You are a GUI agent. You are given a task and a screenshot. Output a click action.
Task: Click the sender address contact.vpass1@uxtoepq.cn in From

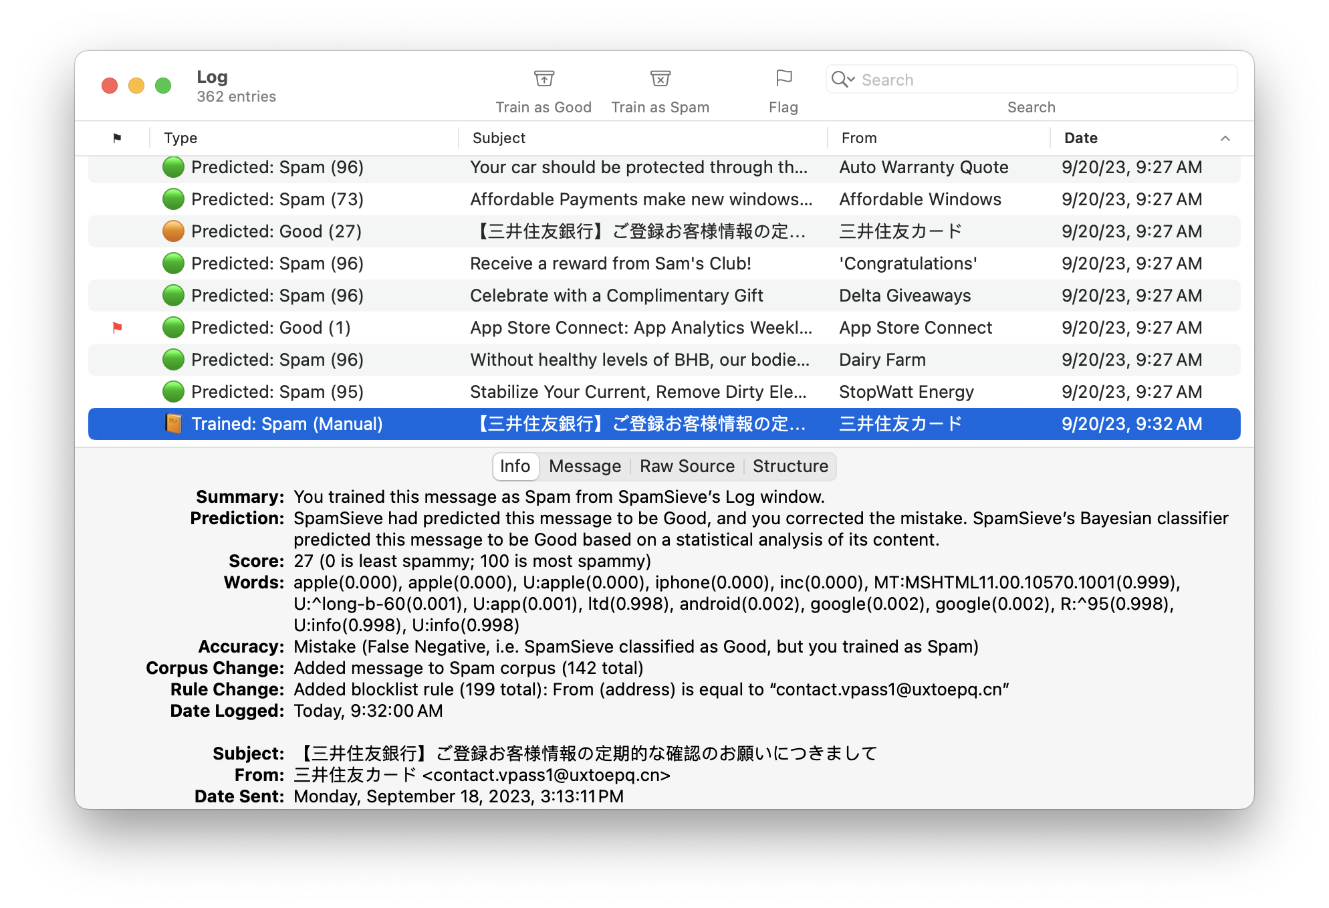(x=546, y=775)
